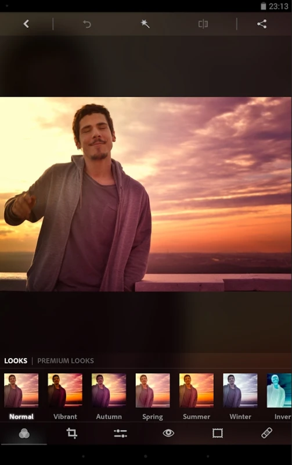Open the adjustment sliders tool
292x465 pixels.
click(120, 433)
